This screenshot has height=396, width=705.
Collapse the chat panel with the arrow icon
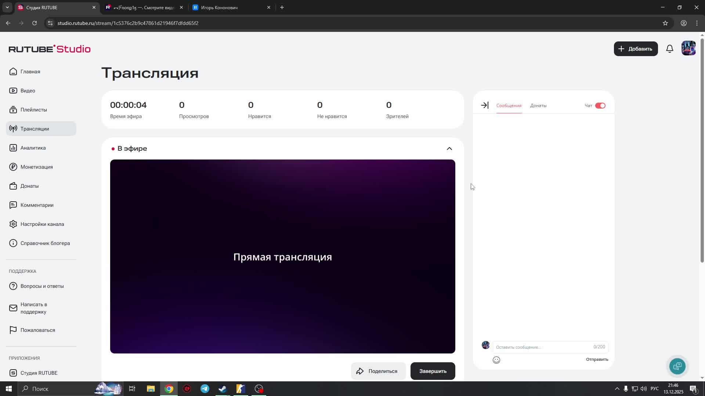tap(484, 105)
